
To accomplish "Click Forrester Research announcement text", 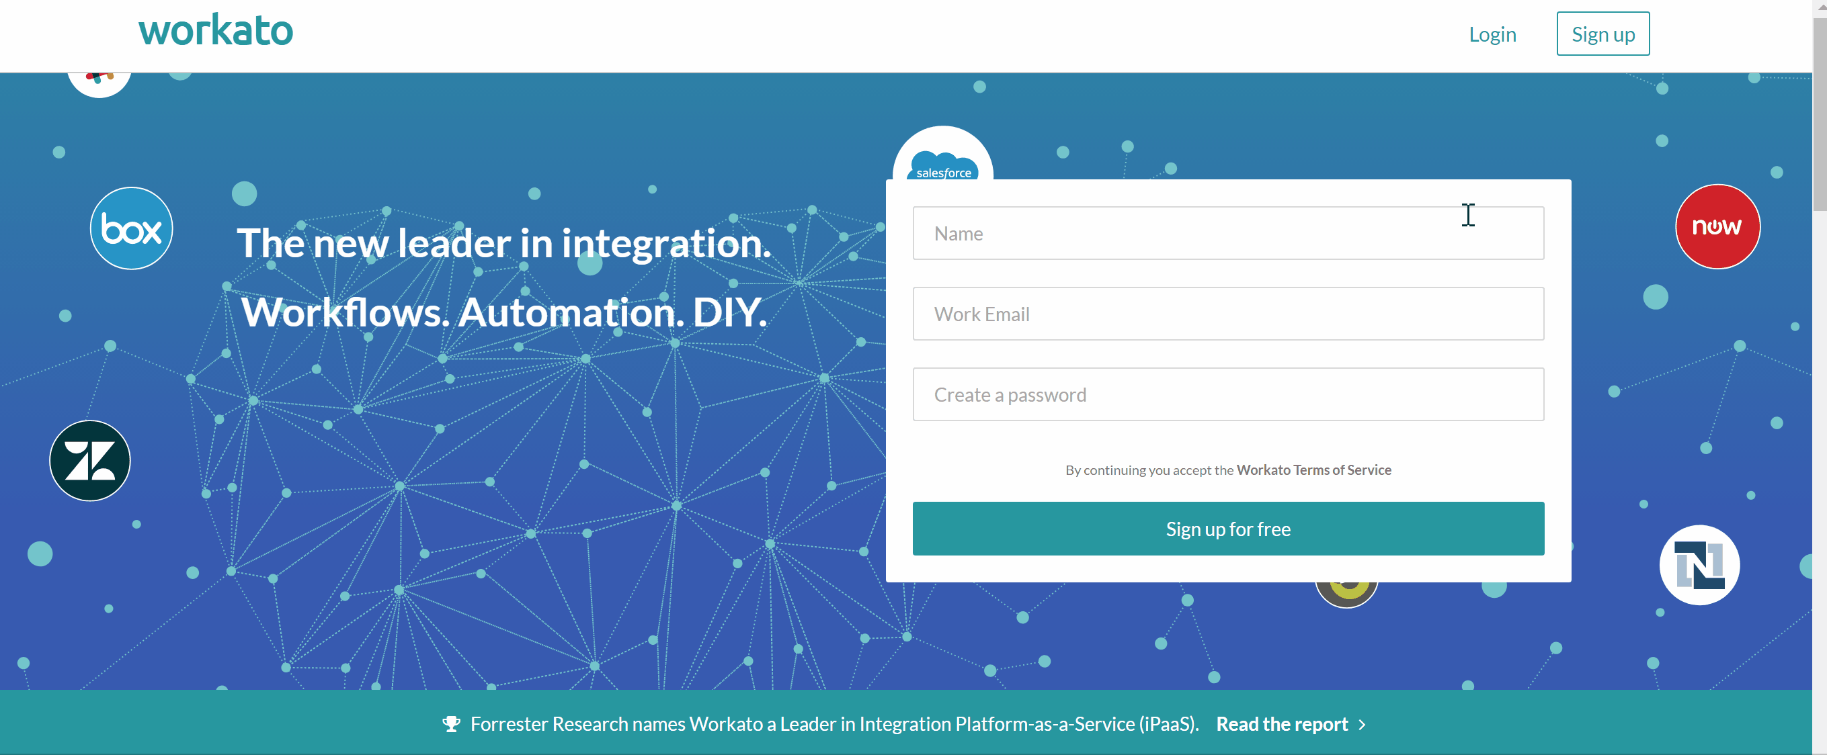I will point(834,724).
